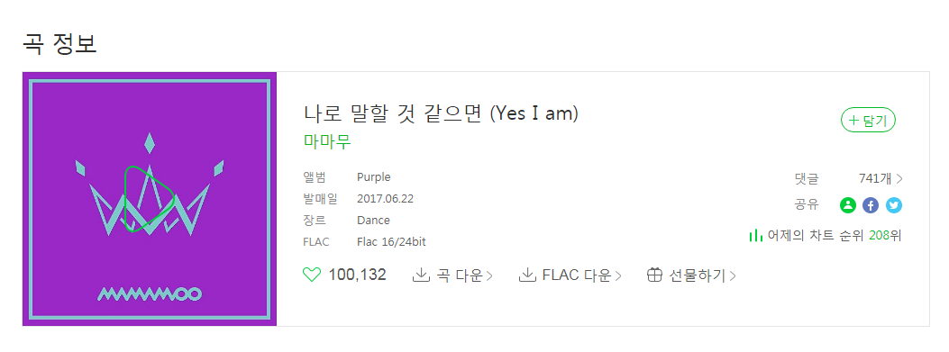
Task: Click the chevron next to FLAC 다운
Action: 618,276
